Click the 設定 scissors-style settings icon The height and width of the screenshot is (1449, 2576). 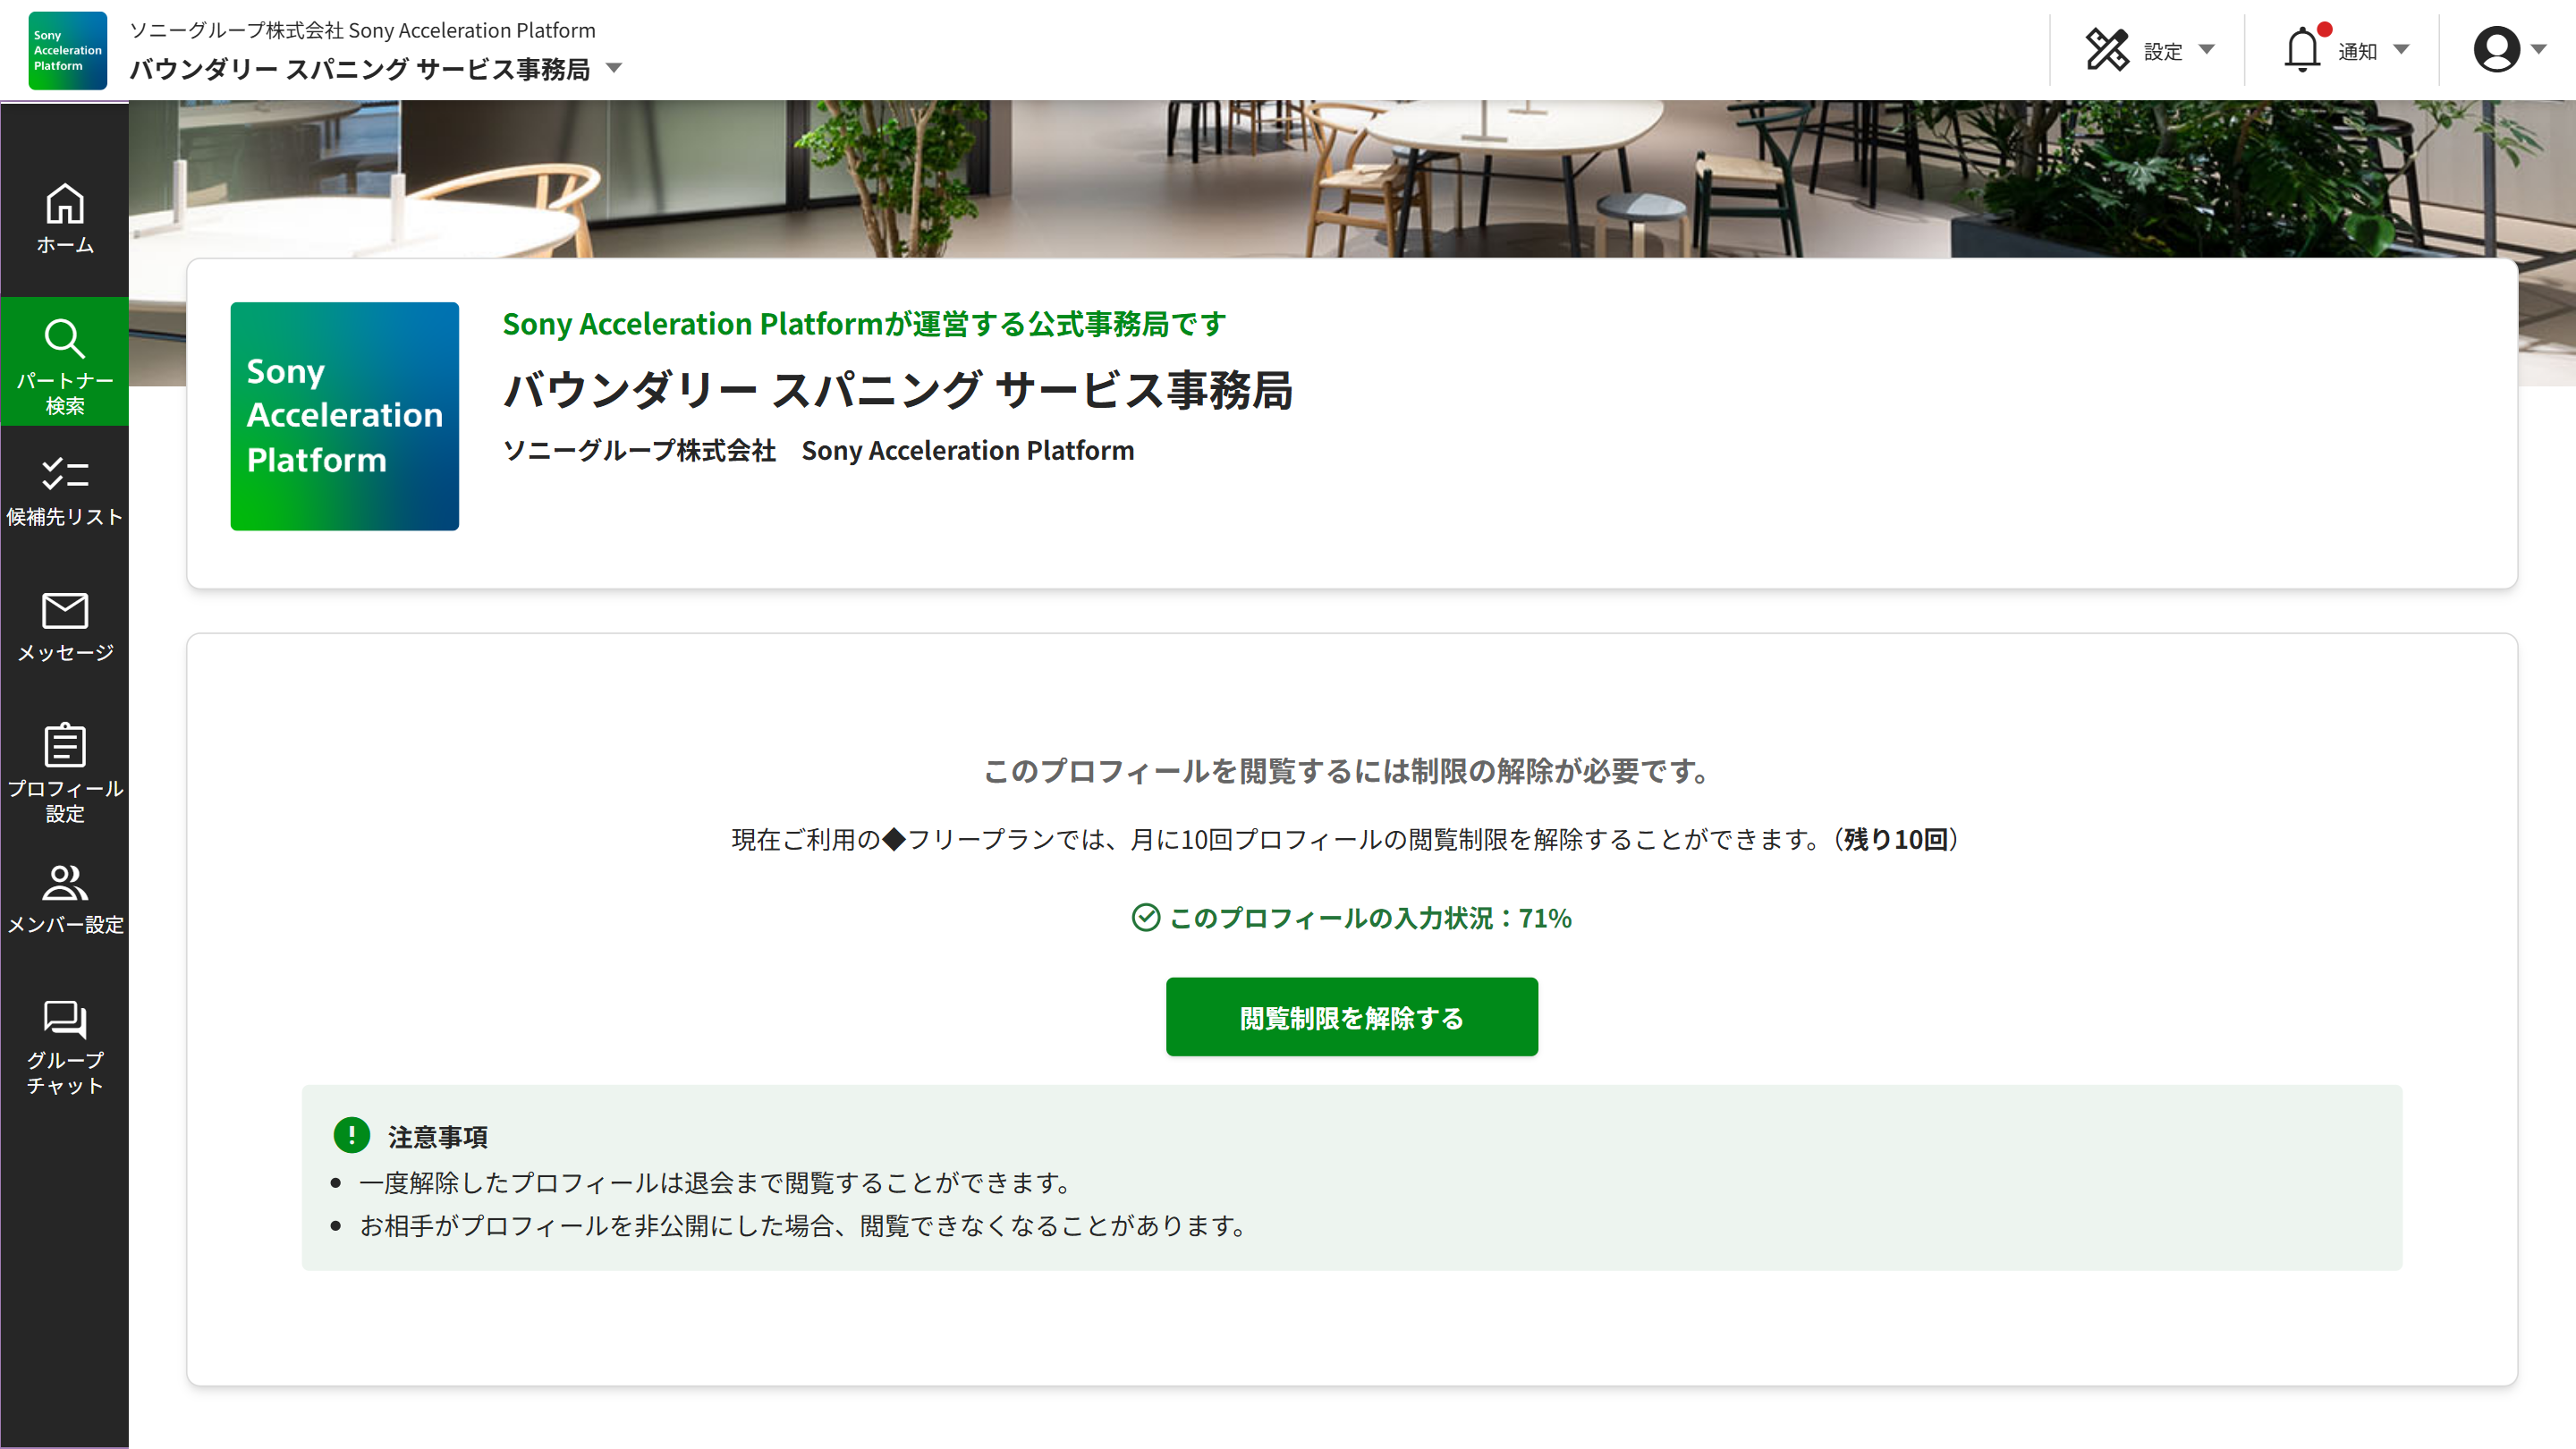tap(2108, 50)
